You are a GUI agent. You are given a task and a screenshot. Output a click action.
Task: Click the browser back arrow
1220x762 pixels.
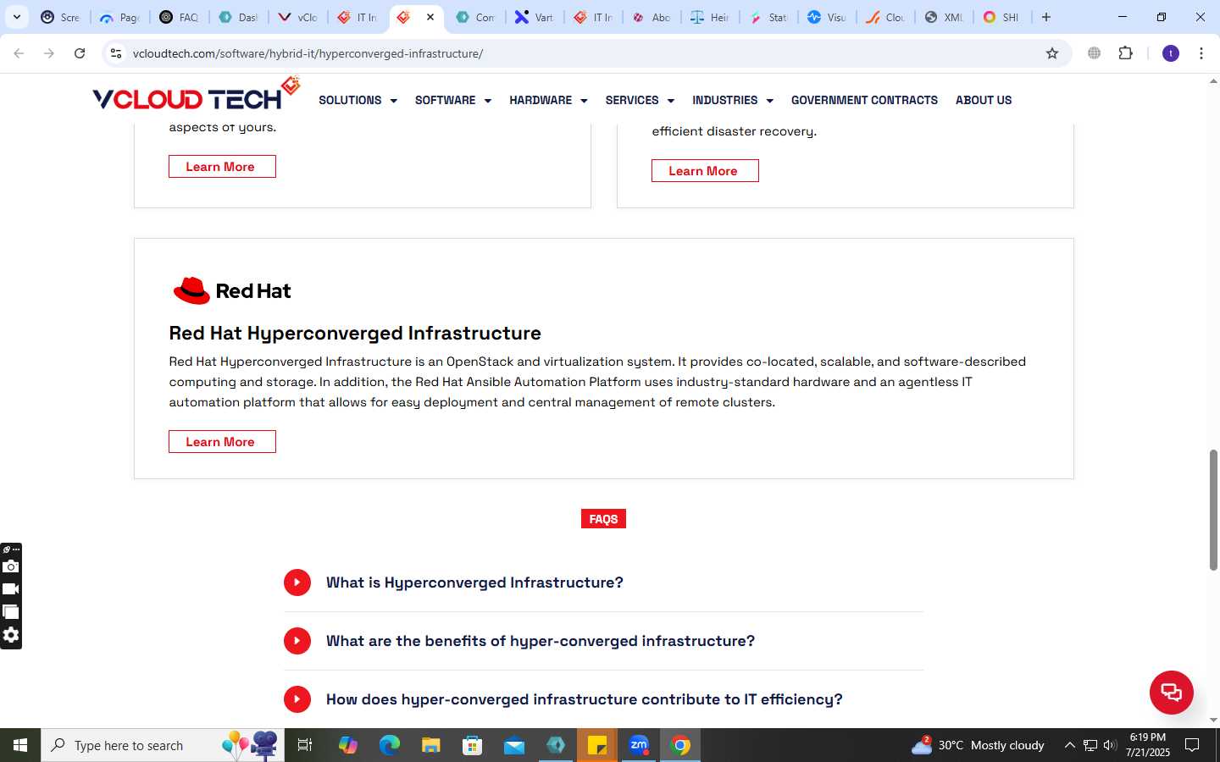(x=19, y=53)
